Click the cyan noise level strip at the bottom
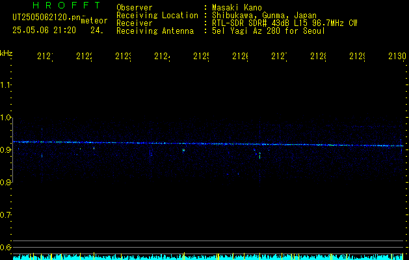The height and width of the screenshot is (260, 409). pyautogui.click(x=208, y=257)
